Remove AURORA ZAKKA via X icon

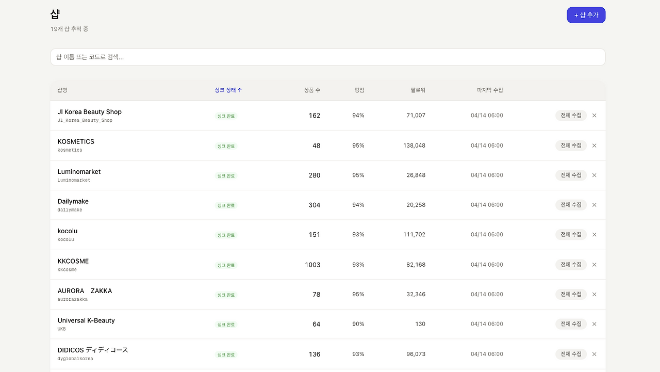click(594, 294)
